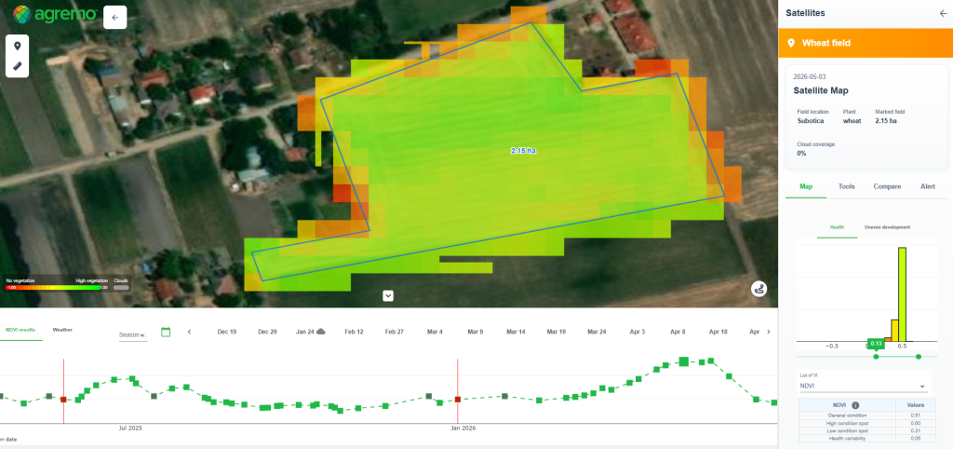The image size is (953, 449).
Task: Click the Cloud coverage 0% value
Action: coord(801,154)
